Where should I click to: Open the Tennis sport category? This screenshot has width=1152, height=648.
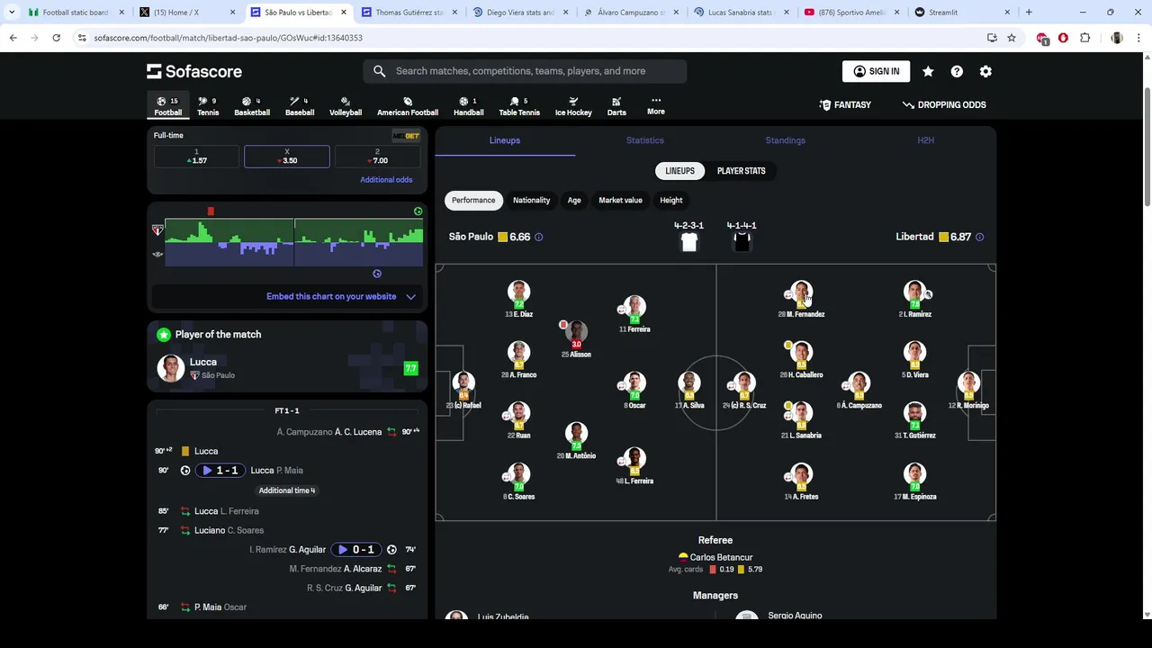(208, 106)
